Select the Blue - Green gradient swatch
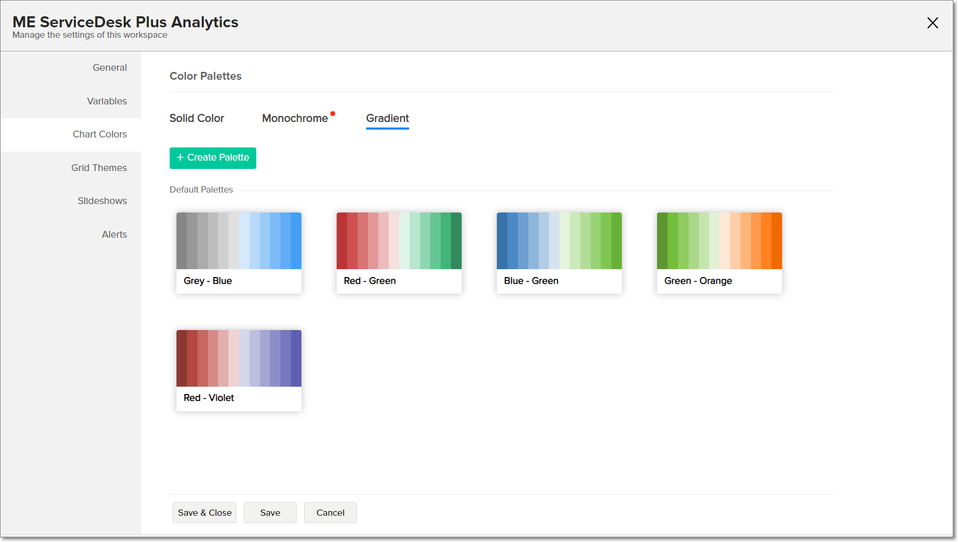Viewport: 958px width, 542px height. pos(559,241)
